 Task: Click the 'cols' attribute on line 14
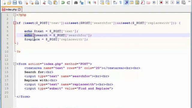pyautogui.click(x=88, y=68)
